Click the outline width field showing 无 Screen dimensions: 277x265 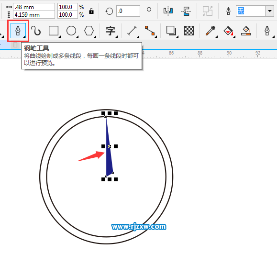coord(251,11)
